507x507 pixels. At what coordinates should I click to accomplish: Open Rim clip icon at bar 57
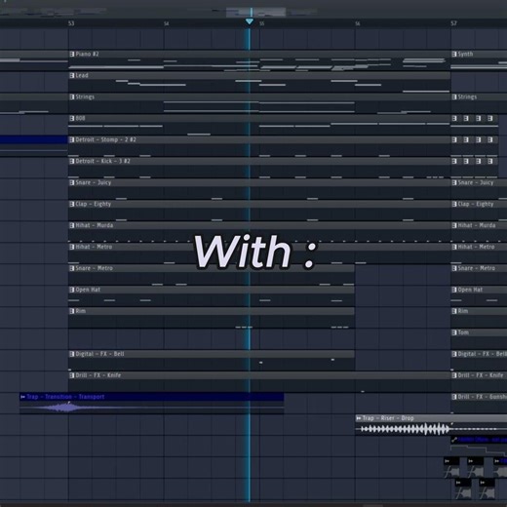[x=454, y=311]
